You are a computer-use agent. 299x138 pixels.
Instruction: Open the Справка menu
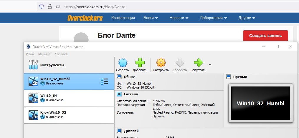[x=61, y=54]
